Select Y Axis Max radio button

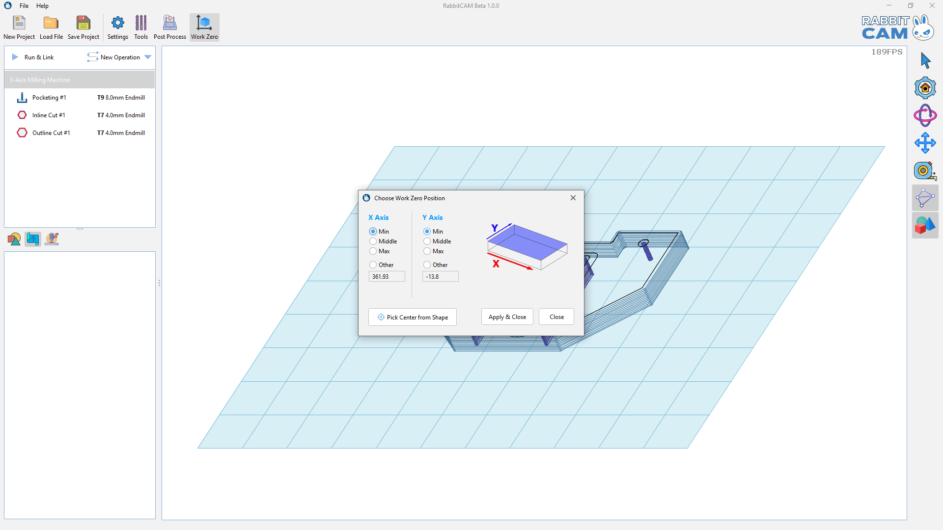pyautogui.click(x=427, y=251)
